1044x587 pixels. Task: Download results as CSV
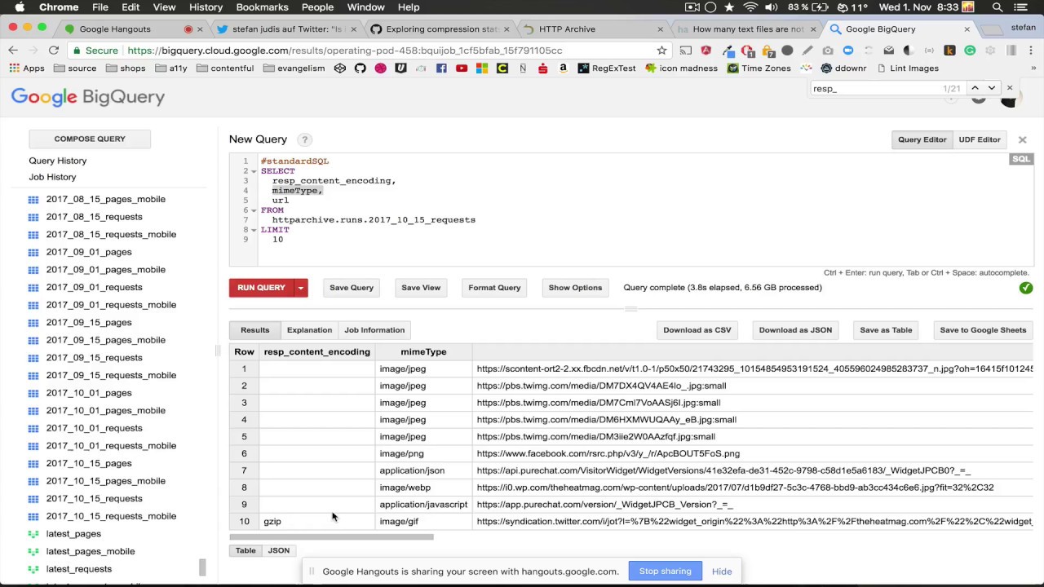697,330
